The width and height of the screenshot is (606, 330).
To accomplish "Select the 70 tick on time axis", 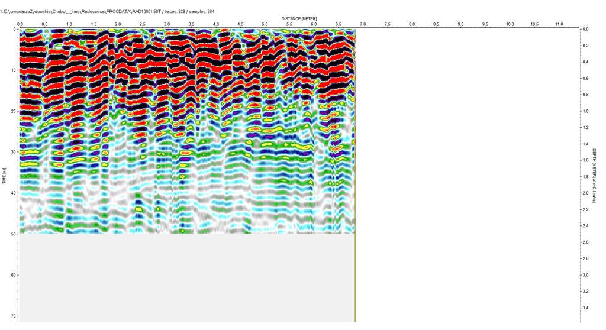I will point(13,316).
